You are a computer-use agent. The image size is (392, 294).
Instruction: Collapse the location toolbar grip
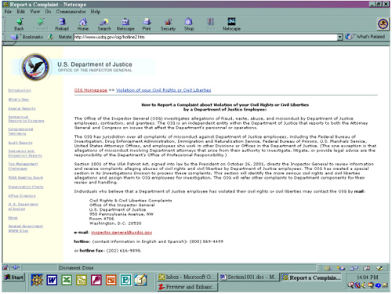click(4, 37)
